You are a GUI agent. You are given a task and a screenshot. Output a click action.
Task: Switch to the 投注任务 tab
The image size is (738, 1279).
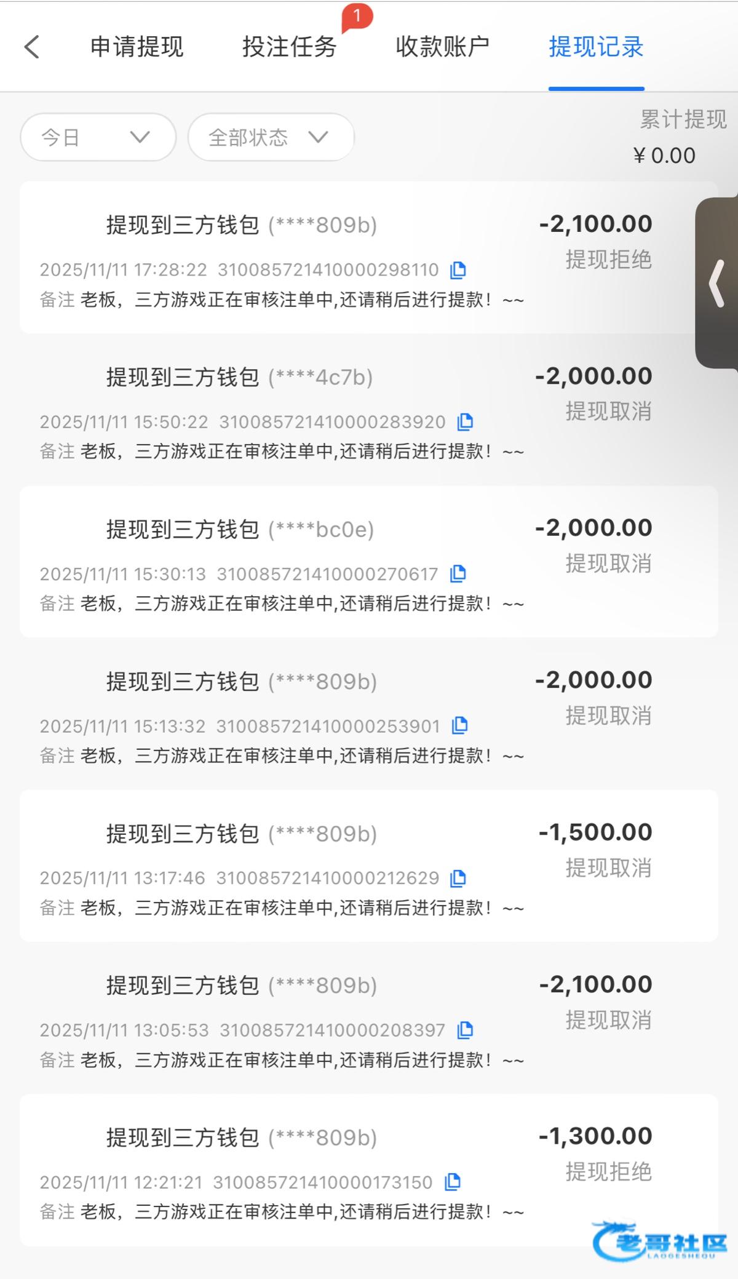coord(289,47)
